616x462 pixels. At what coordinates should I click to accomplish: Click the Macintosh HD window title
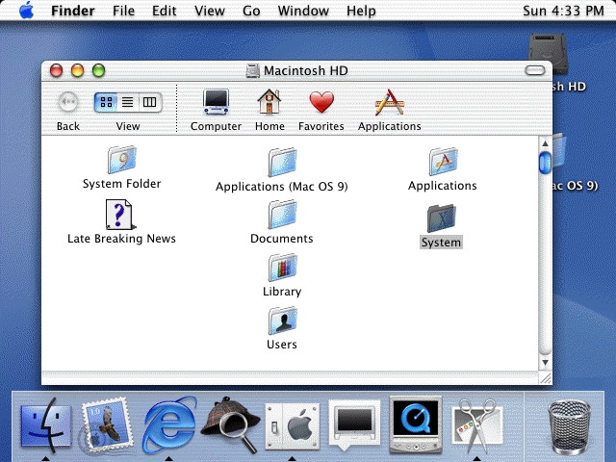tap(306, 70)
